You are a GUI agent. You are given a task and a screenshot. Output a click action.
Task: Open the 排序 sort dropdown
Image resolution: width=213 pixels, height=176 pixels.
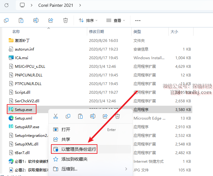pyautogui.click(x=88, y=20)
